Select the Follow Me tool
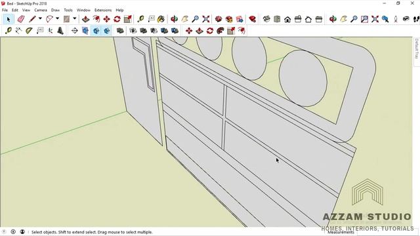420x236 pixels. click(x=220, y=31)
